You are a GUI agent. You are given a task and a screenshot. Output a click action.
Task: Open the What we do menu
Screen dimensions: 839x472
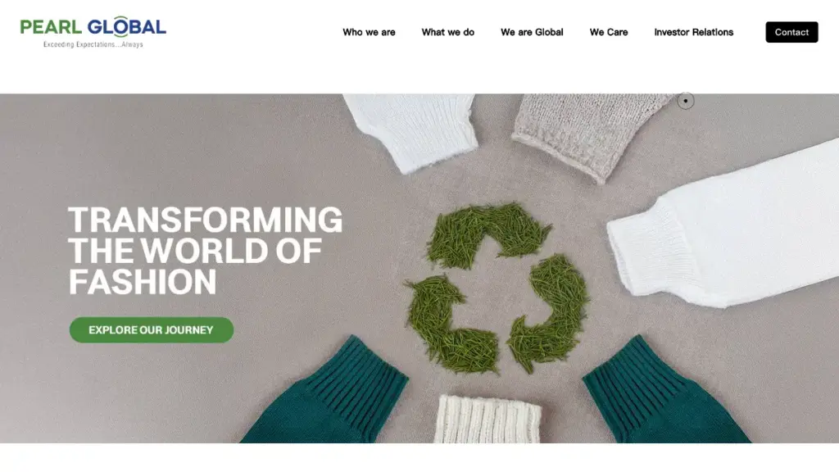448,32
